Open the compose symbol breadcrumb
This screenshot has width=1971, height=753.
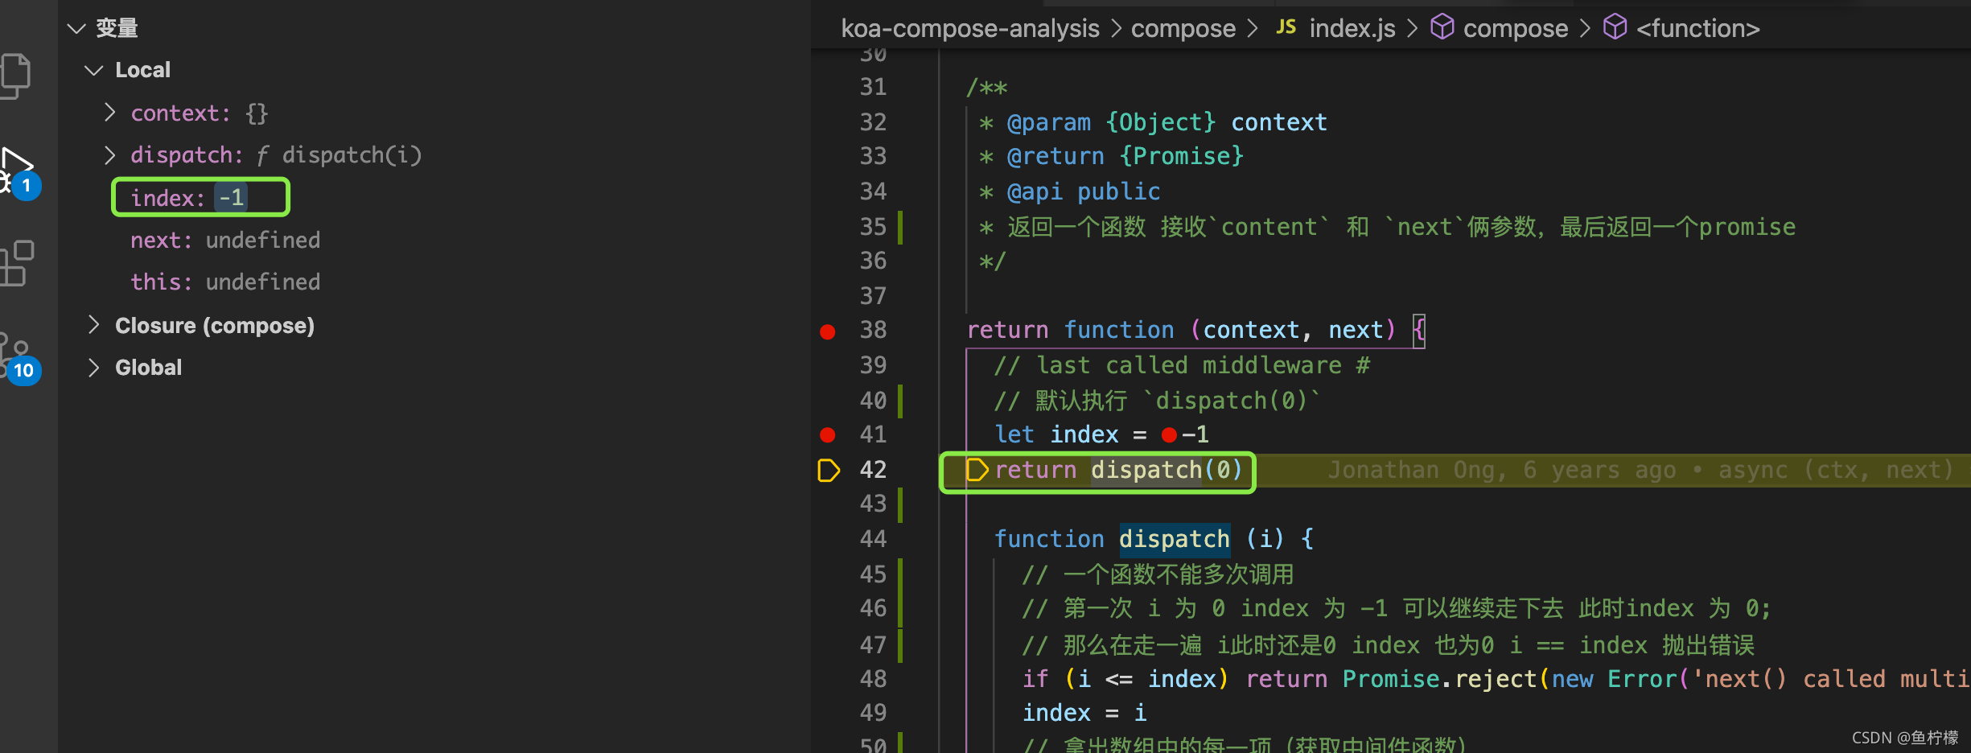[1516, 29]
